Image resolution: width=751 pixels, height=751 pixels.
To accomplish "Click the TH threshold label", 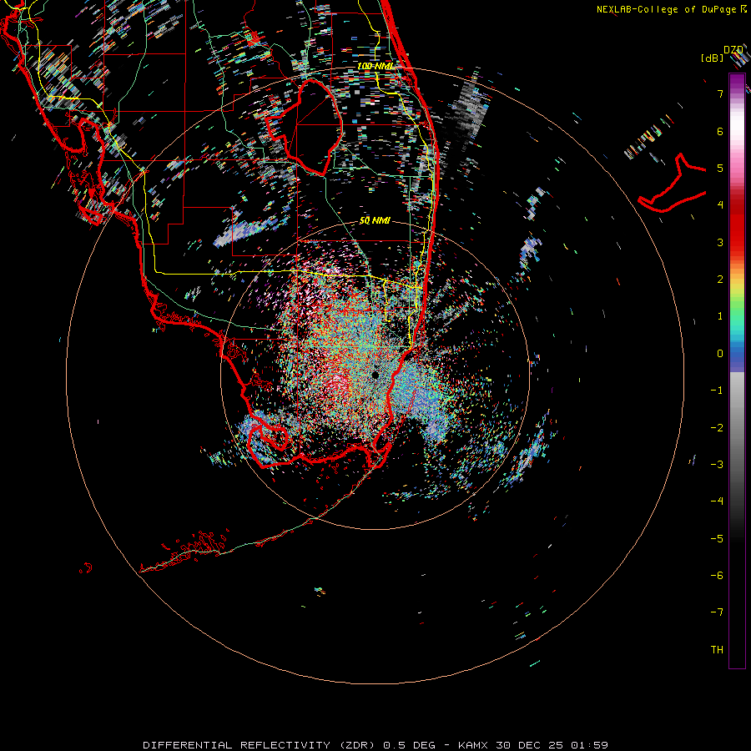I will pos(717,650).
